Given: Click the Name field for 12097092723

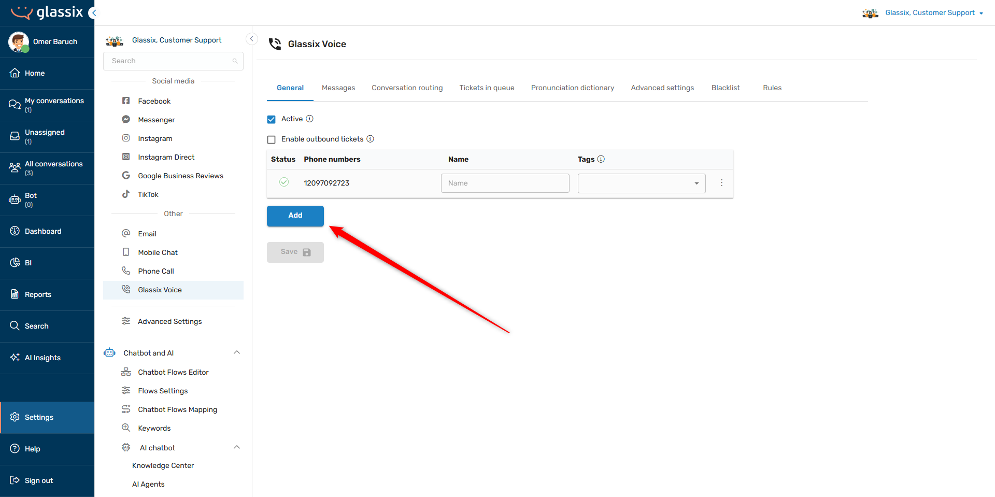Looking at the screenshot, I should (x=505, y=183).
